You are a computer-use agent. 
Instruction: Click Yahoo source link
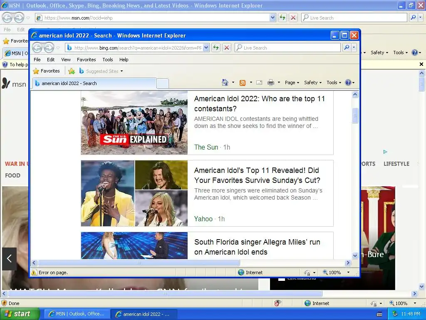[x=203, y=219]
